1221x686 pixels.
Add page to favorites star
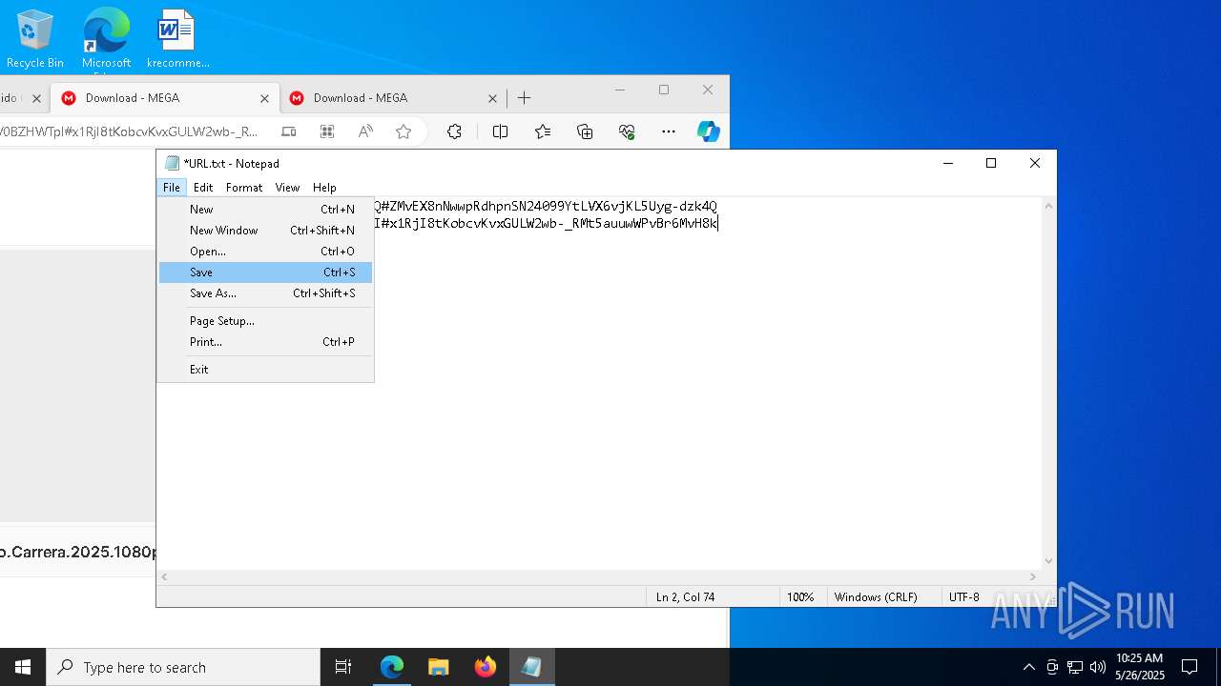[x=404, y=131]
